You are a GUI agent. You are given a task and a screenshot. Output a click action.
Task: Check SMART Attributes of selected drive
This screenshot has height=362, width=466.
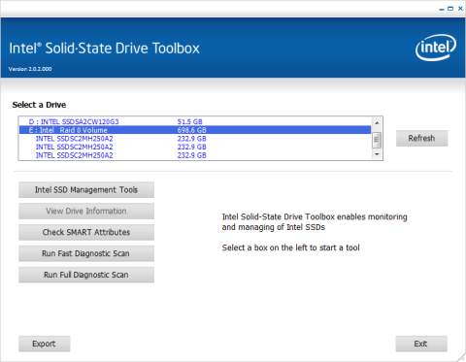click(x=86, y=232)
